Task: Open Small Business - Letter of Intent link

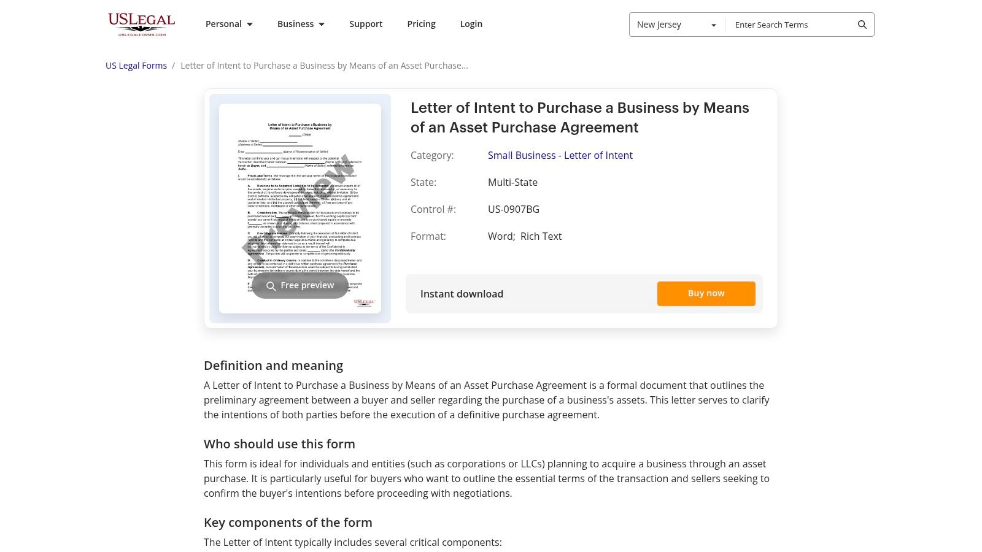Action: tap(560, 155)
